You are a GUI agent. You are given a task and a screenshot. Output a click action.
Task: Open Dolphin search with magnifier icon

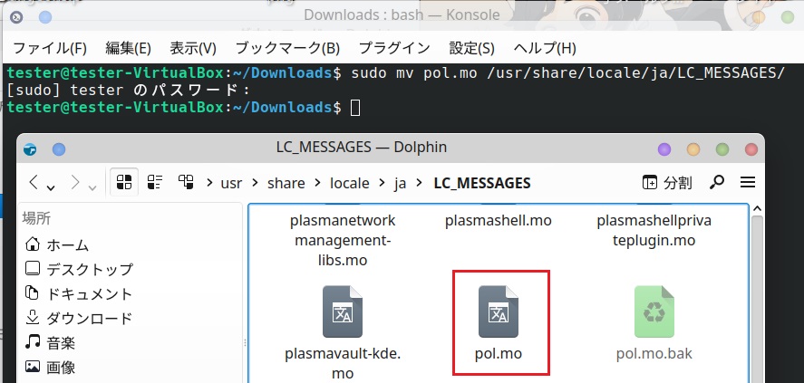tap(717, 182)
